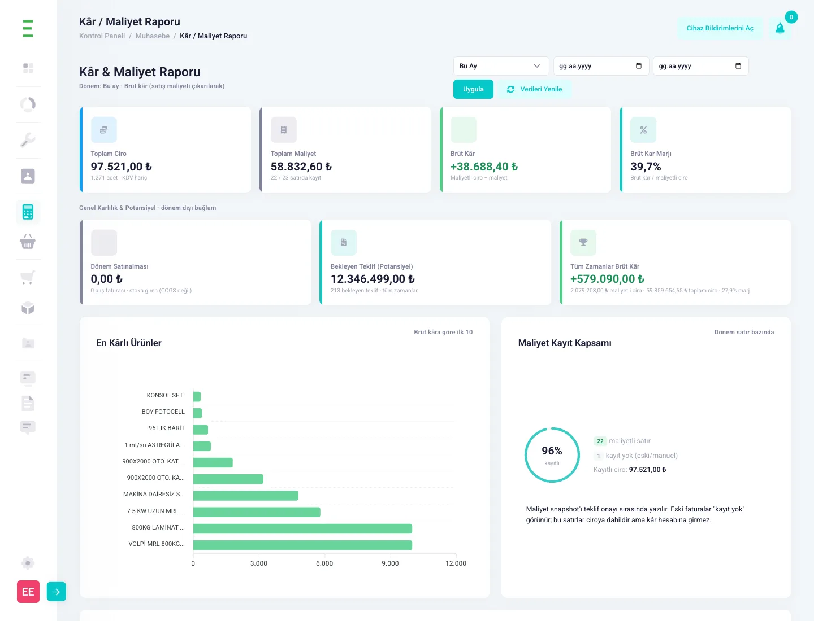Click the EE user avatar
This screenshot has width=814, height=621.
click(x=28, y=592)
